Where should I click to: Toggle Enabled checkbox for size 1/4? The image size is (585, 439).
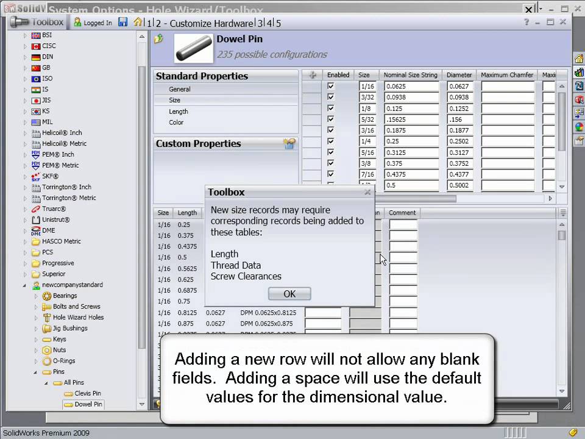click(330, 141)
